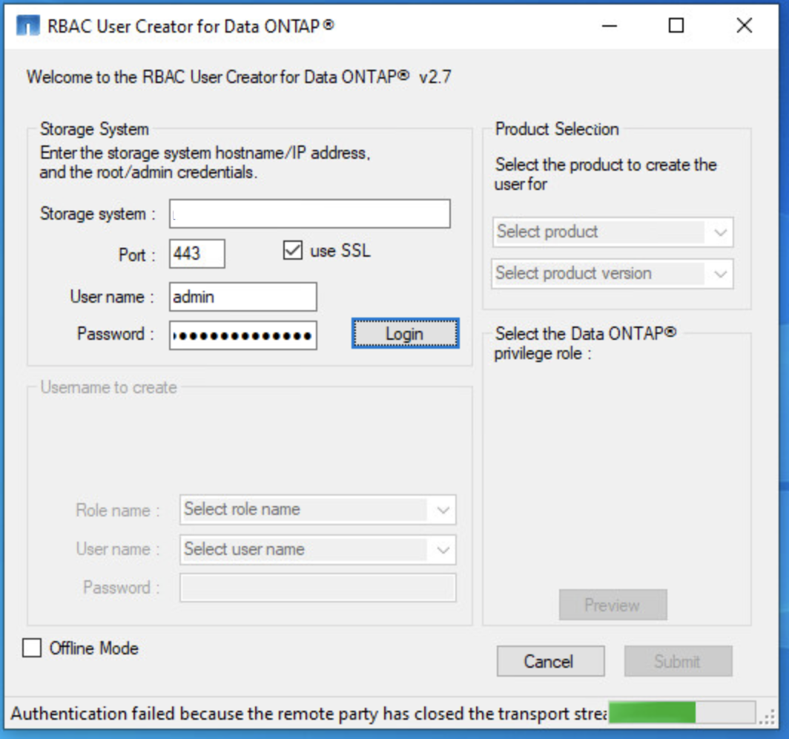Click the Username to create group label

[108, 387]
